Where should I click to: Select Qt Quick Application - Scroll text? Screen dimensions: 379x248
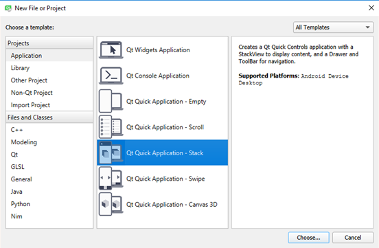[x=165, y=127]
